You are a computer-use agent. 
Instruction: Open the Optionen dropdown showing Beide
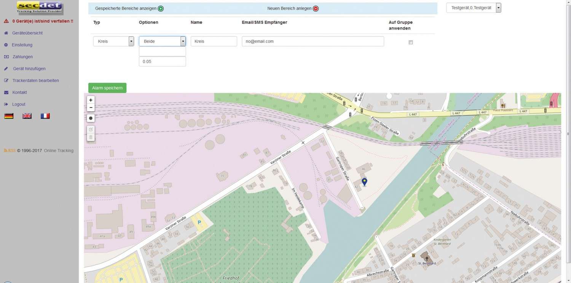162,41
